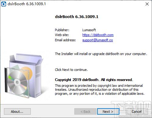The height and width of the screenshot is (118, 152).
Task: Click the dslrBooth app icon in title bar
Action: 4,4
